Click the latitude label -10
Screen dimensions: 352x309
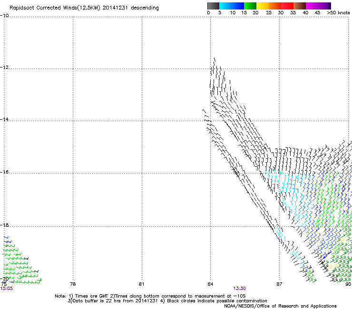click(4, 16)
